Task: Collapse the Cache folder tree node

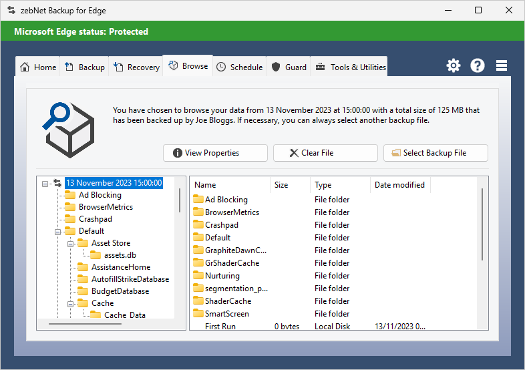Action: point(71,303)
